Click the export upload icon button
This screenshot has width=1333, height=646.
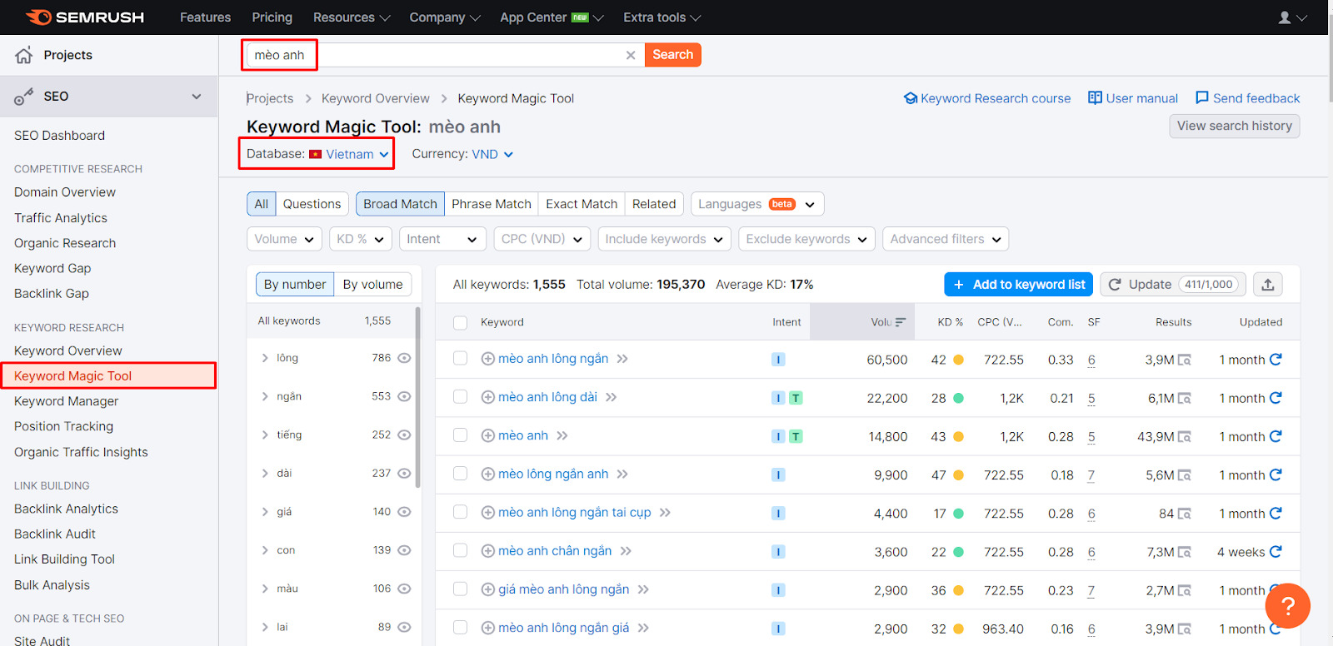(1268, 285)
